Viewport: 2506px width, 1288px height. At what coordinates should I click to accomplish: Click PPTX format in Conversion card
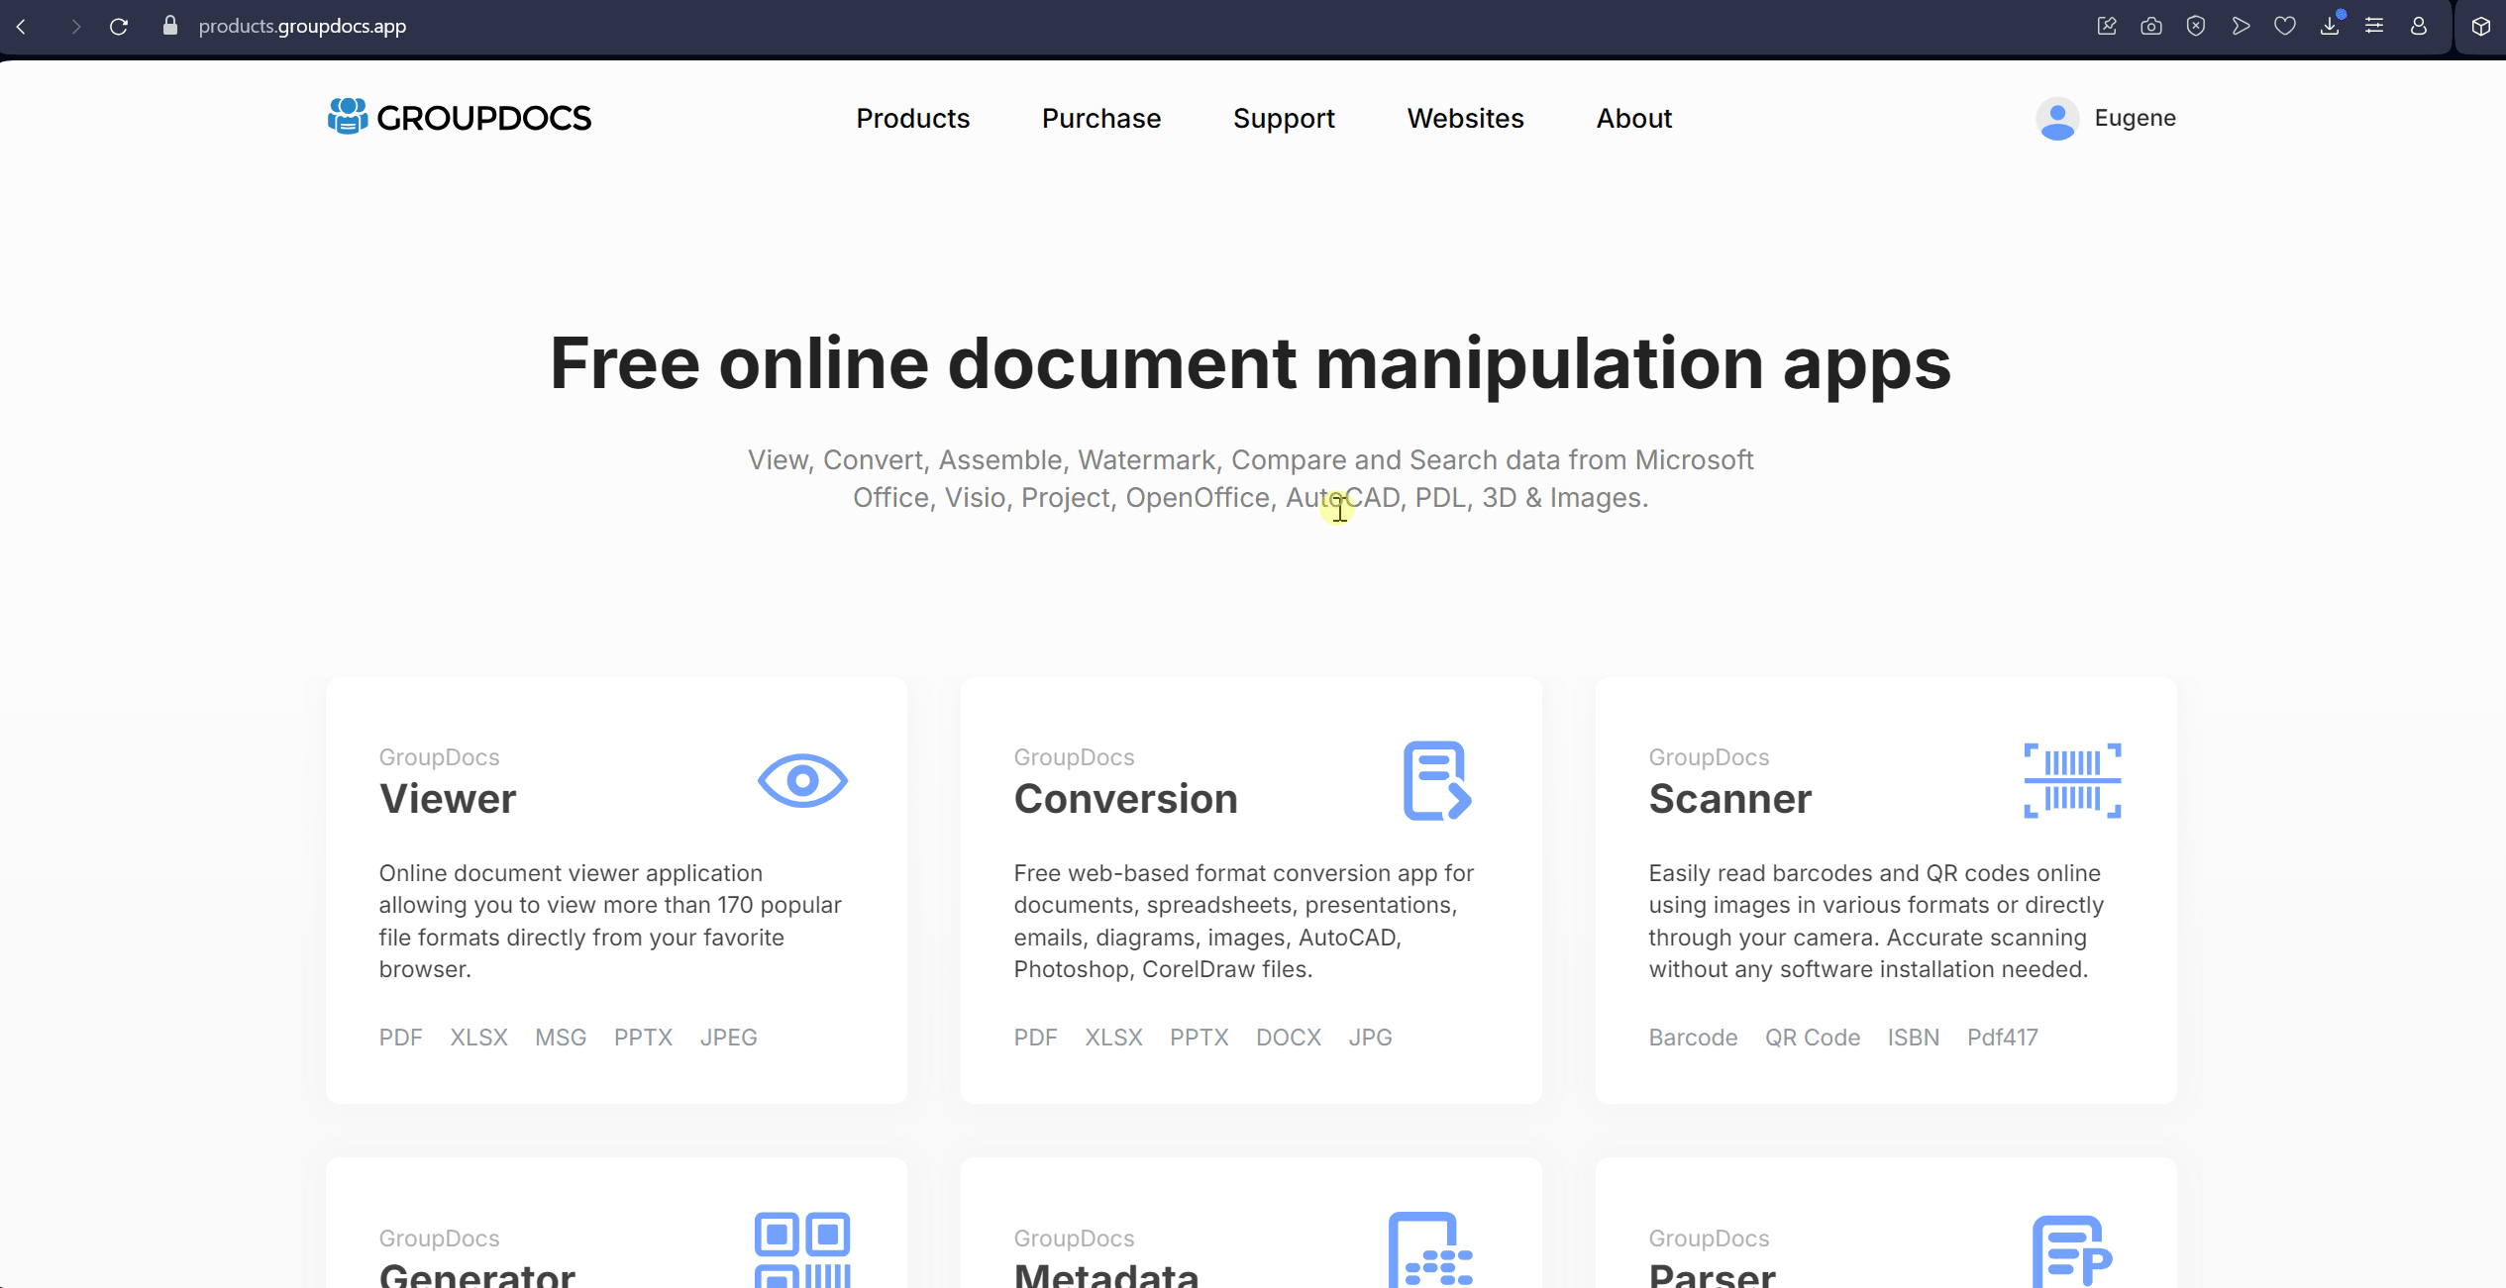click(x=1200, y=1038)
